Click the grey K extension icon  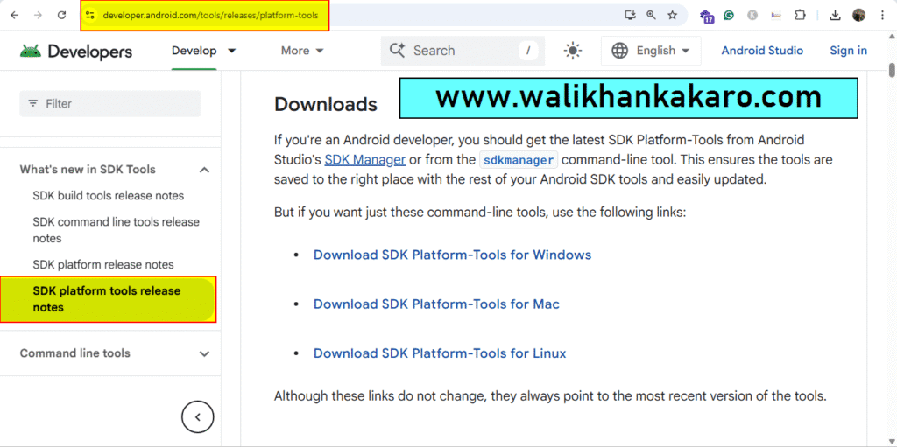point(752,16)
